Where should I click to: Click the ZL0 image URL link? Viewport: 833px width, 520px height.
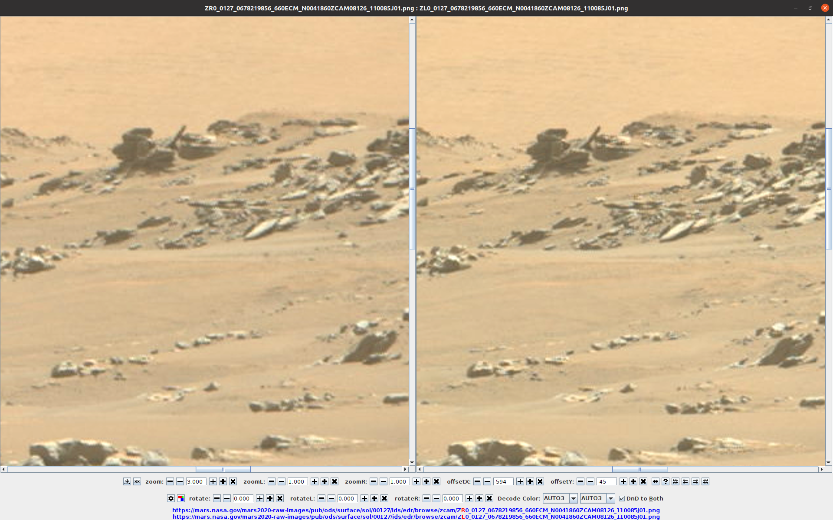click(416, 517)
